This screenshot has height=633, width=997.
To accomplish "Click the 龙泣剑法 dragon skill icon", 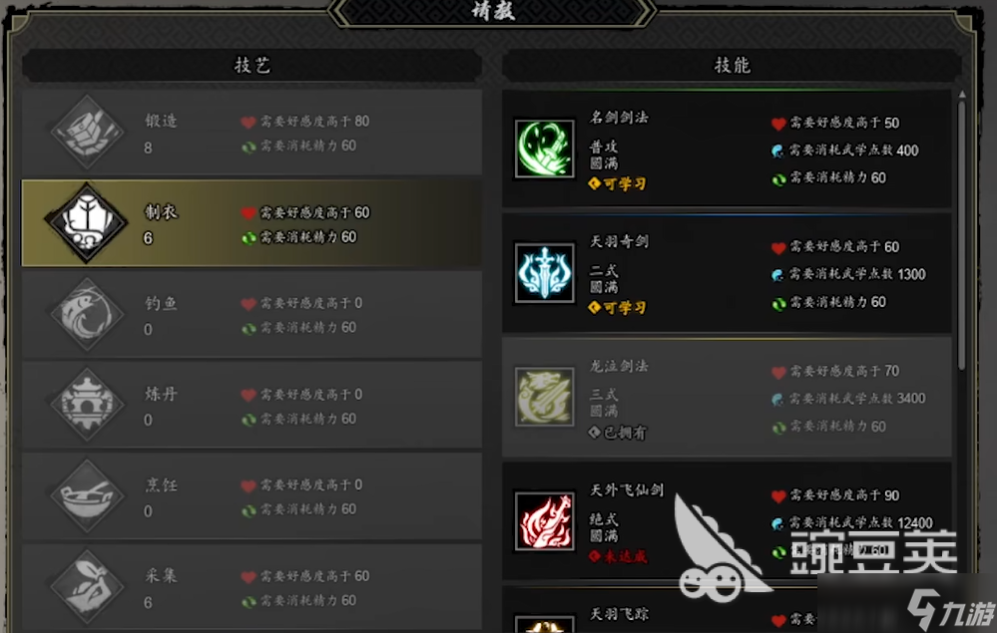I will coord(544,397).
